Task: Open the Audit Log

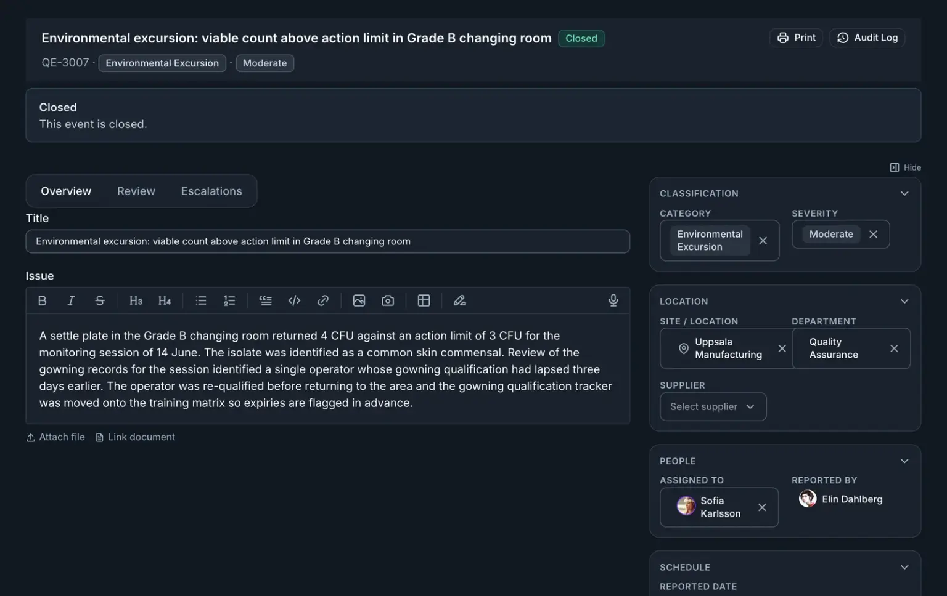Action: (x=867, y=38)
